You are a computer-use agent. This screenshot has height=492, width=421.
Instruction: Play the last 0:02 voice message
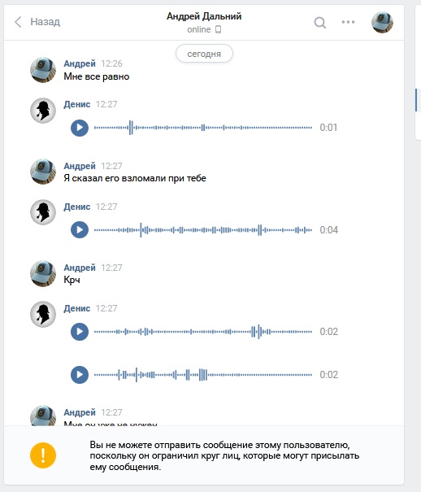[x=80, y=375]
